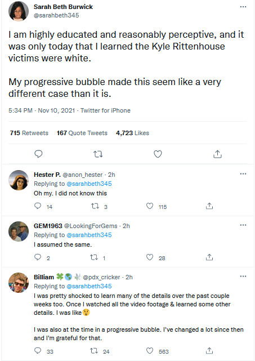Open more options on GEM1963's reply
This screenshot has height=361, width=255.
243,225
